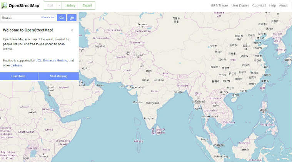The width and height of the screenshot is (292, 162).
Task: Open the directions icon button next to Go
Action: coord(72,18)
